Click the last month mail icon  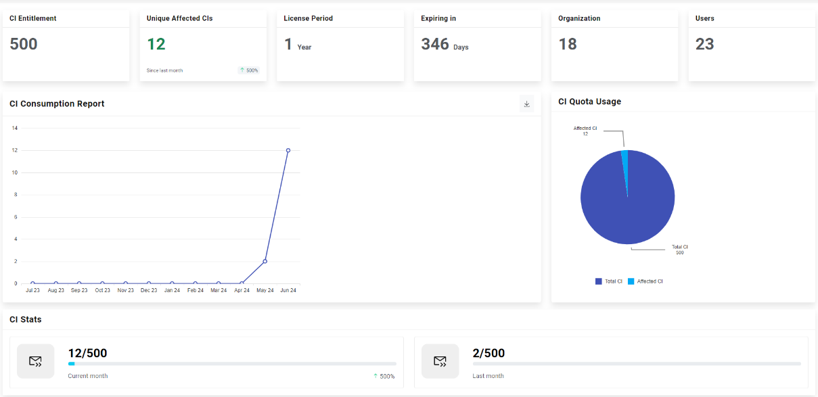(x=440, y=361)
